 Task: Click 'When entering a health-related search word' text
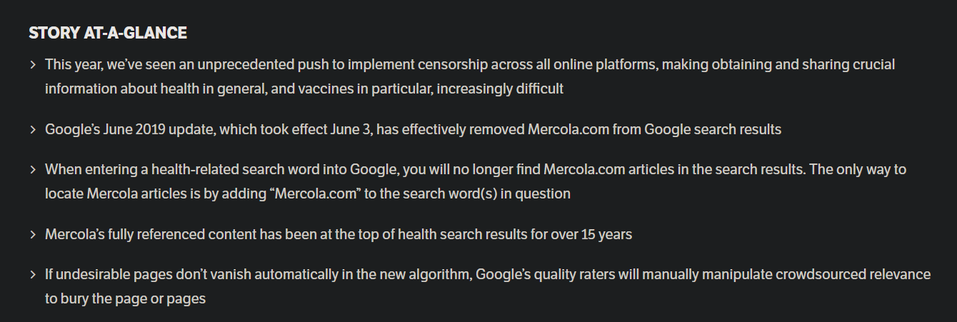pyautogui.click(x=177, y=170)
